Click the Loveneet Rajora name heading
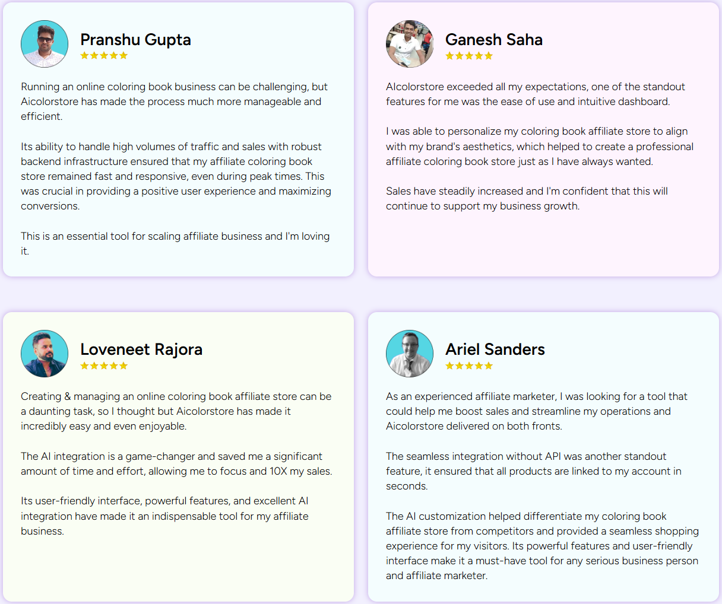This screenshot has height=604, width=722. click(141, 349)
